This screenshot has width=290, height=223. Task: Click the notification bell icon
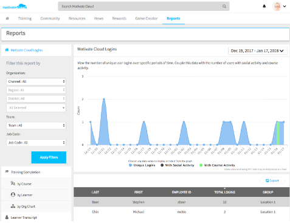point(264,6)
